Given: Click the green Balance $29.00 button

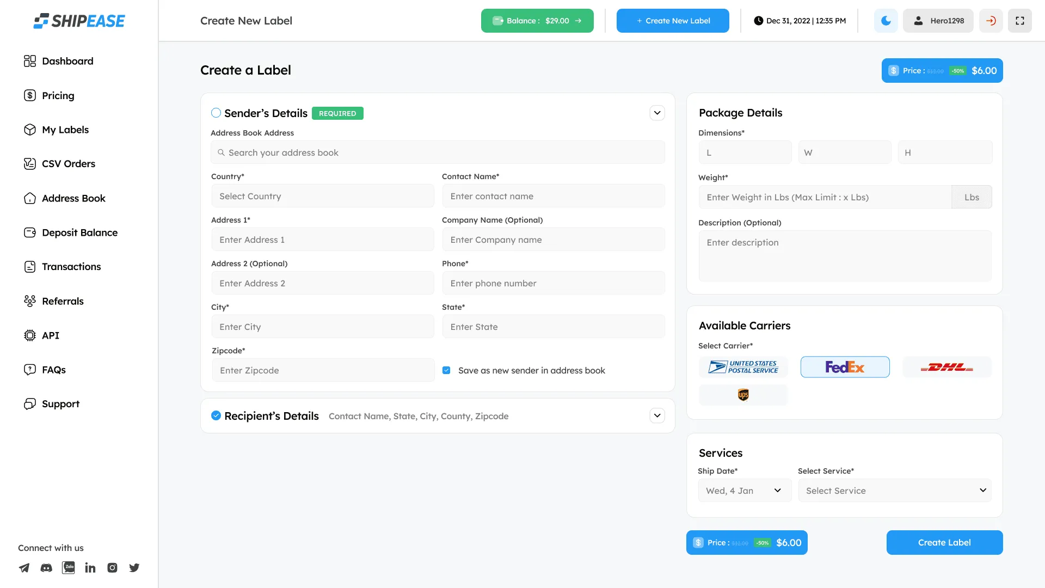Looking at the screenshot, I should (537, 21).
